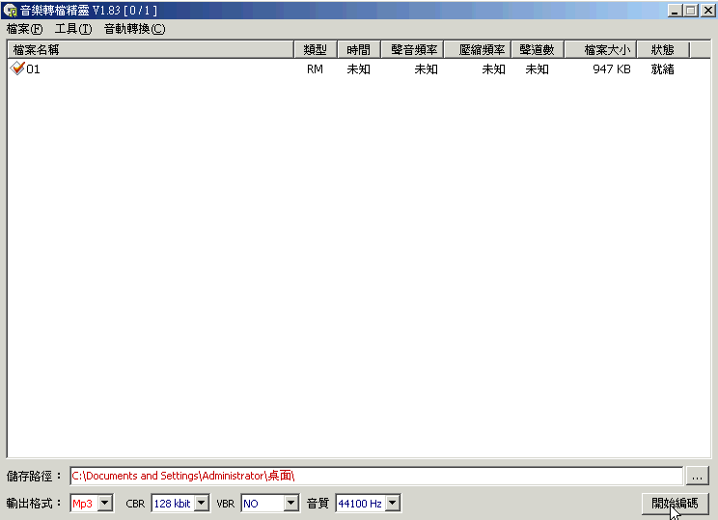The image size is (718, 520).
Task: Select the file named 01 in list
Action: click(x=33, y=69)
